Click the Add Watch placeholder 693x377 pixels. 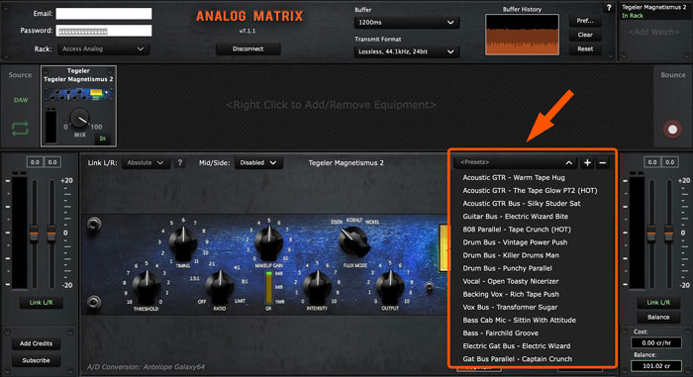point(653,33)
